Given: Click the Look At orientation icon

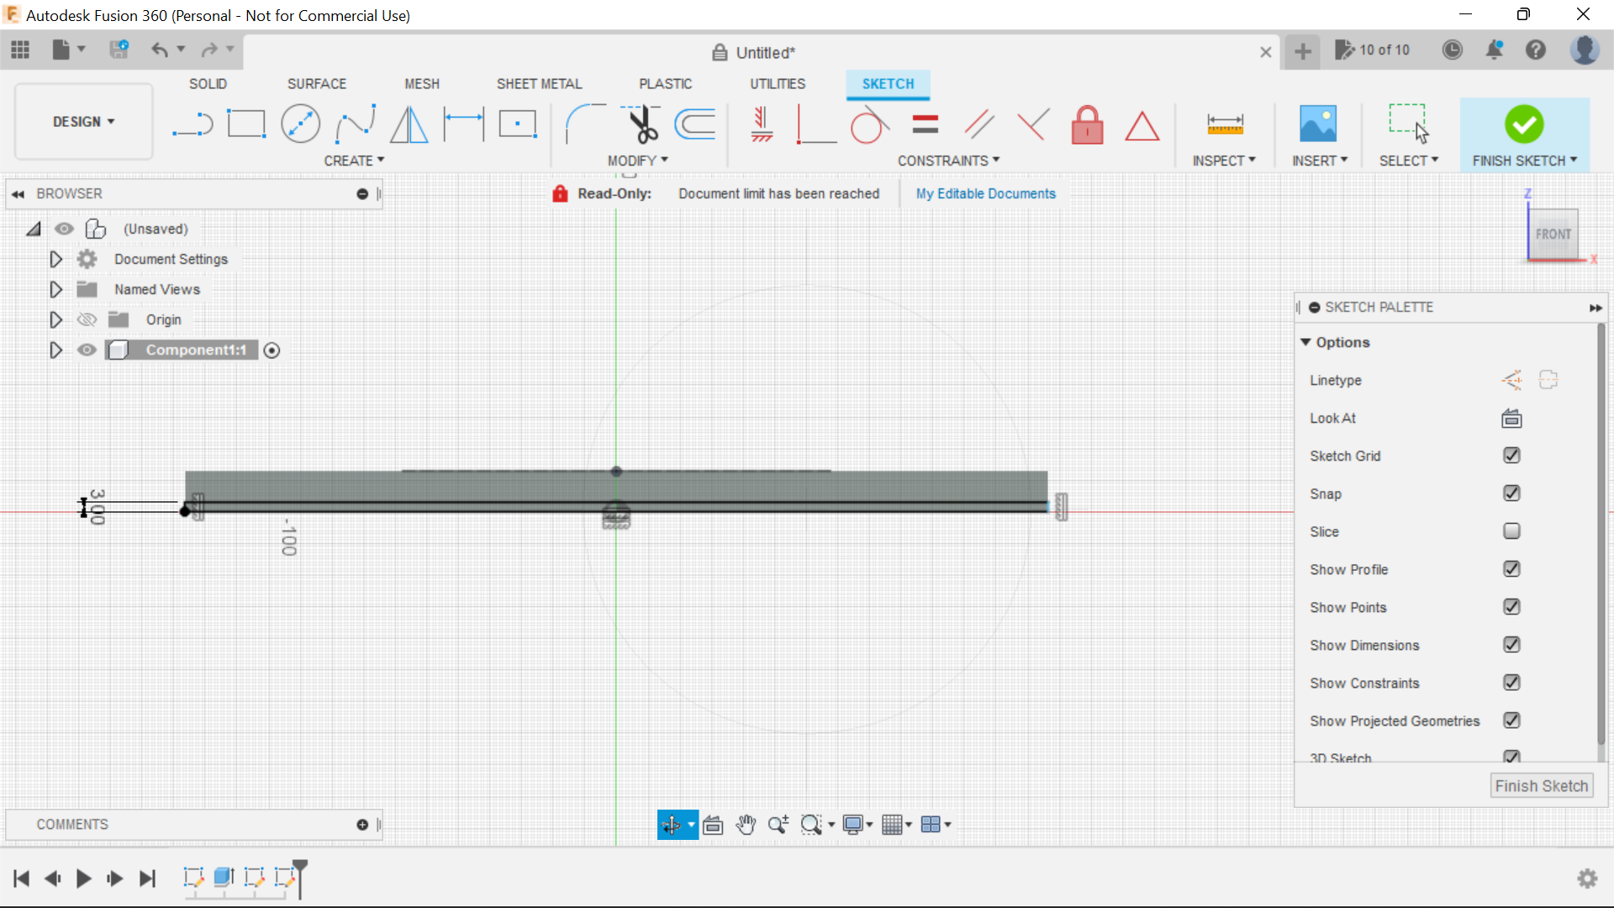Looking at the screenshot, I should point(1511,418).
